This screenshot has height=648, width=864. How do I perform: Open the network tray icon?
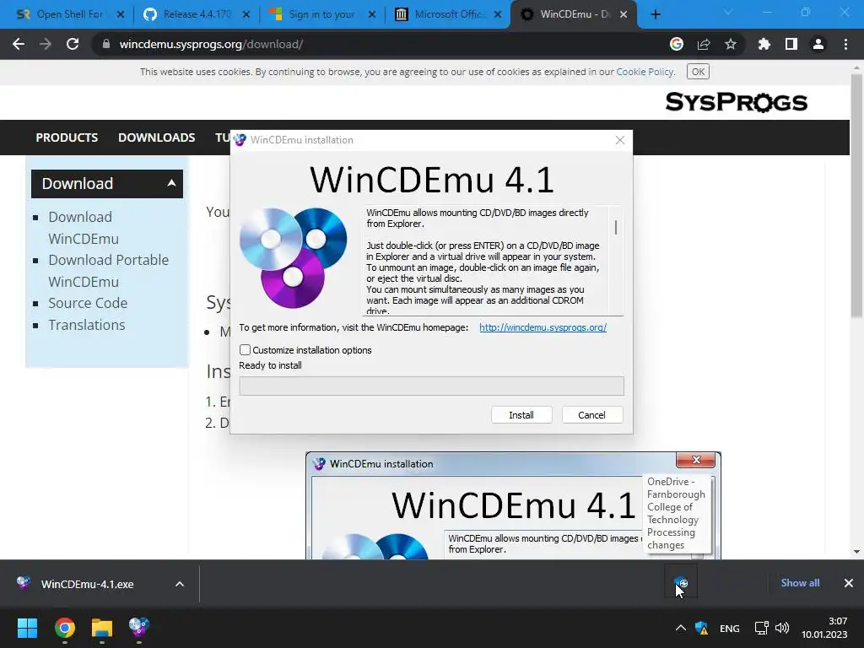(x=762, y=628)
